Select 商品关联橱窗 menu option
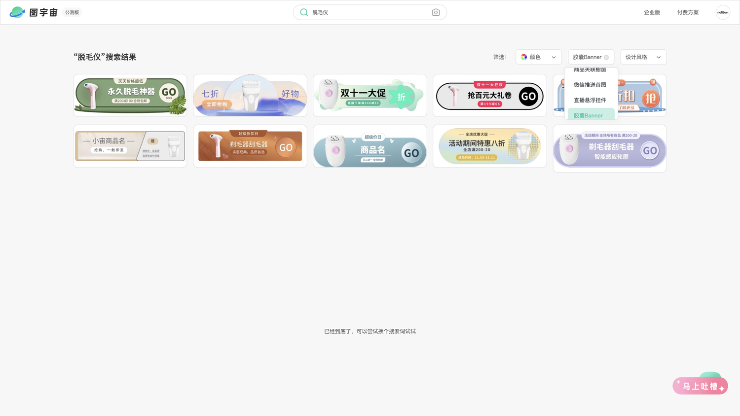Viewport: 740px width, 416px height. pos(591,70)
